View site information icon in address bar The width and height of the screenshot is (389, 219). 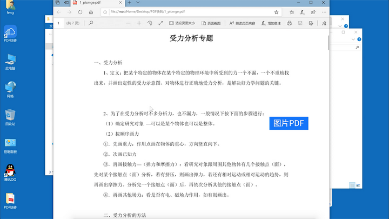pos(105,12)
